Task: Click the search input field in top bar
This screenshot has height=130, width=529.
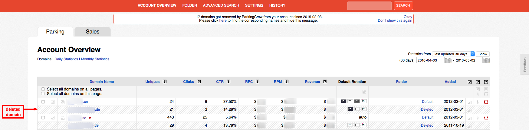Action: coord(369,5)
